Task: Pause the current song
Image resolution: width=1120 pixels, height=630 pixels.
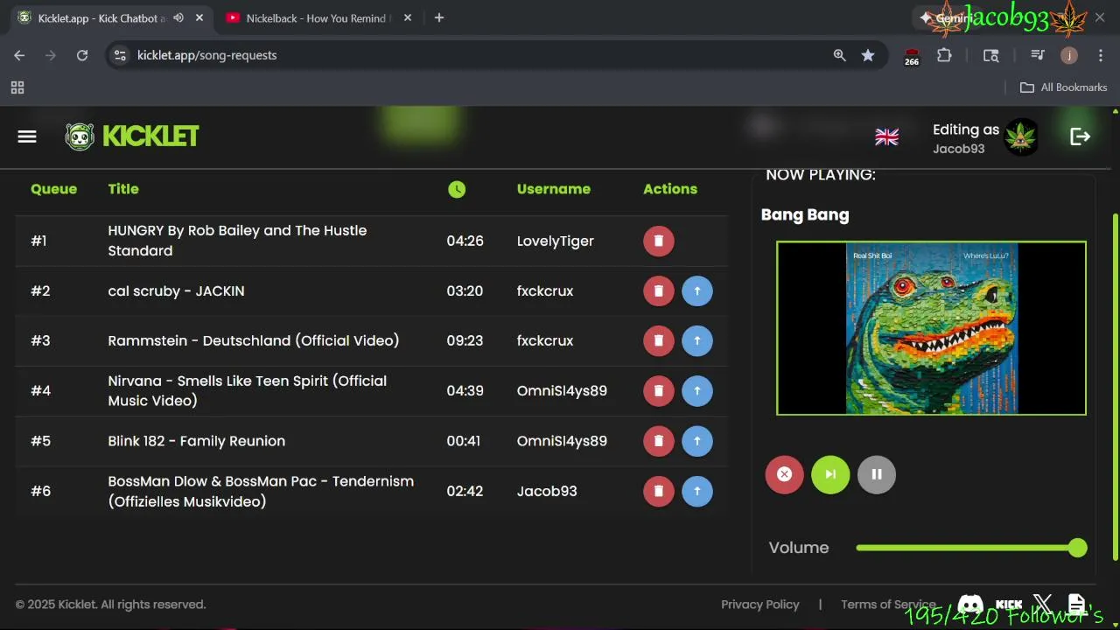Action: click(x=877, y=474)
